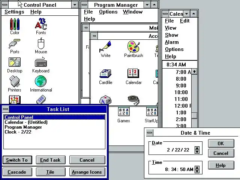Open Settings menu in Control Panel
The image size is (240, 180).
tap(14, 12)
